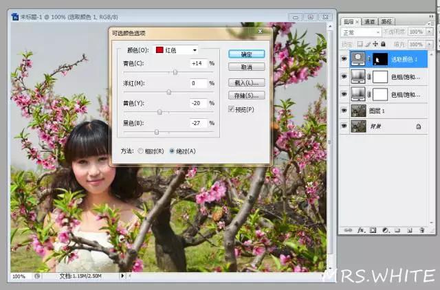Hide the lower Hue/Saturation layer
The width and height of the screenshot is (440, 290).
(x=344, y=94)
